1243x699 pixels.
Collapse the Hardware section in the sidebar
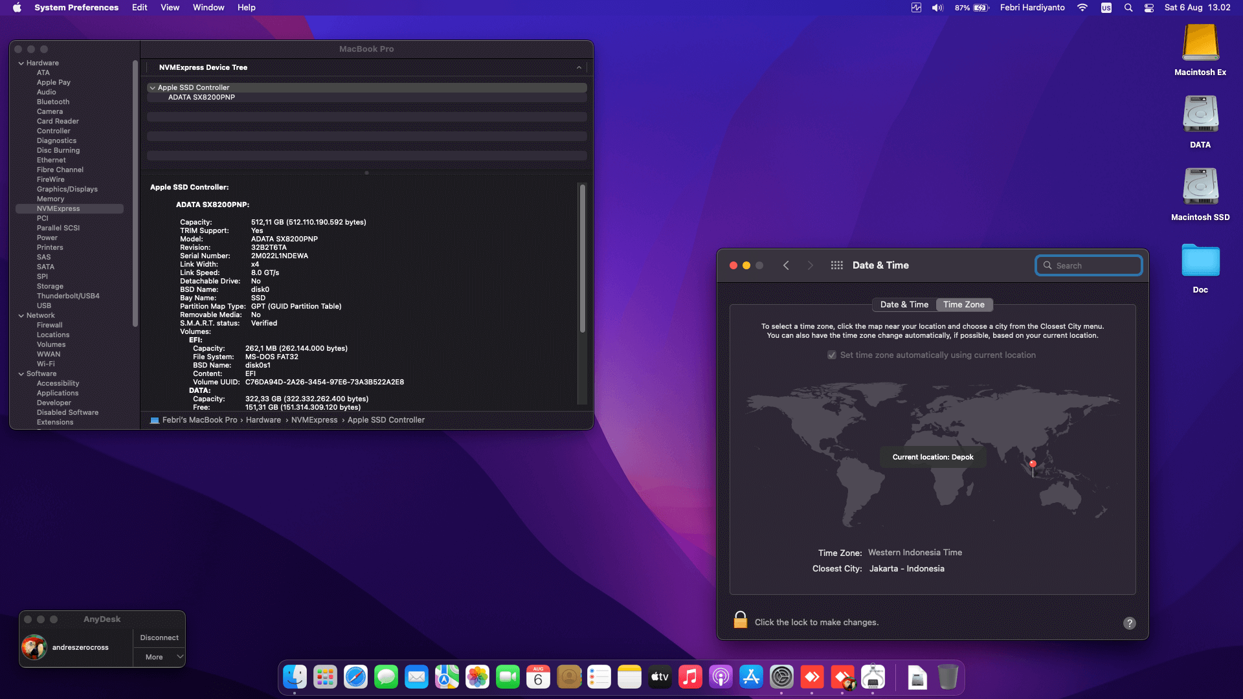(x=21, y=63)
